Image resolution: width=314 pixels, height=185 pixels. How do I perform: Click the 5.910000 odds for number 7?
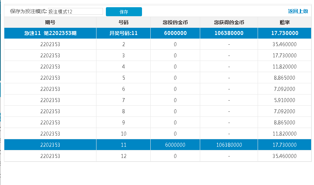click(284, 100)
